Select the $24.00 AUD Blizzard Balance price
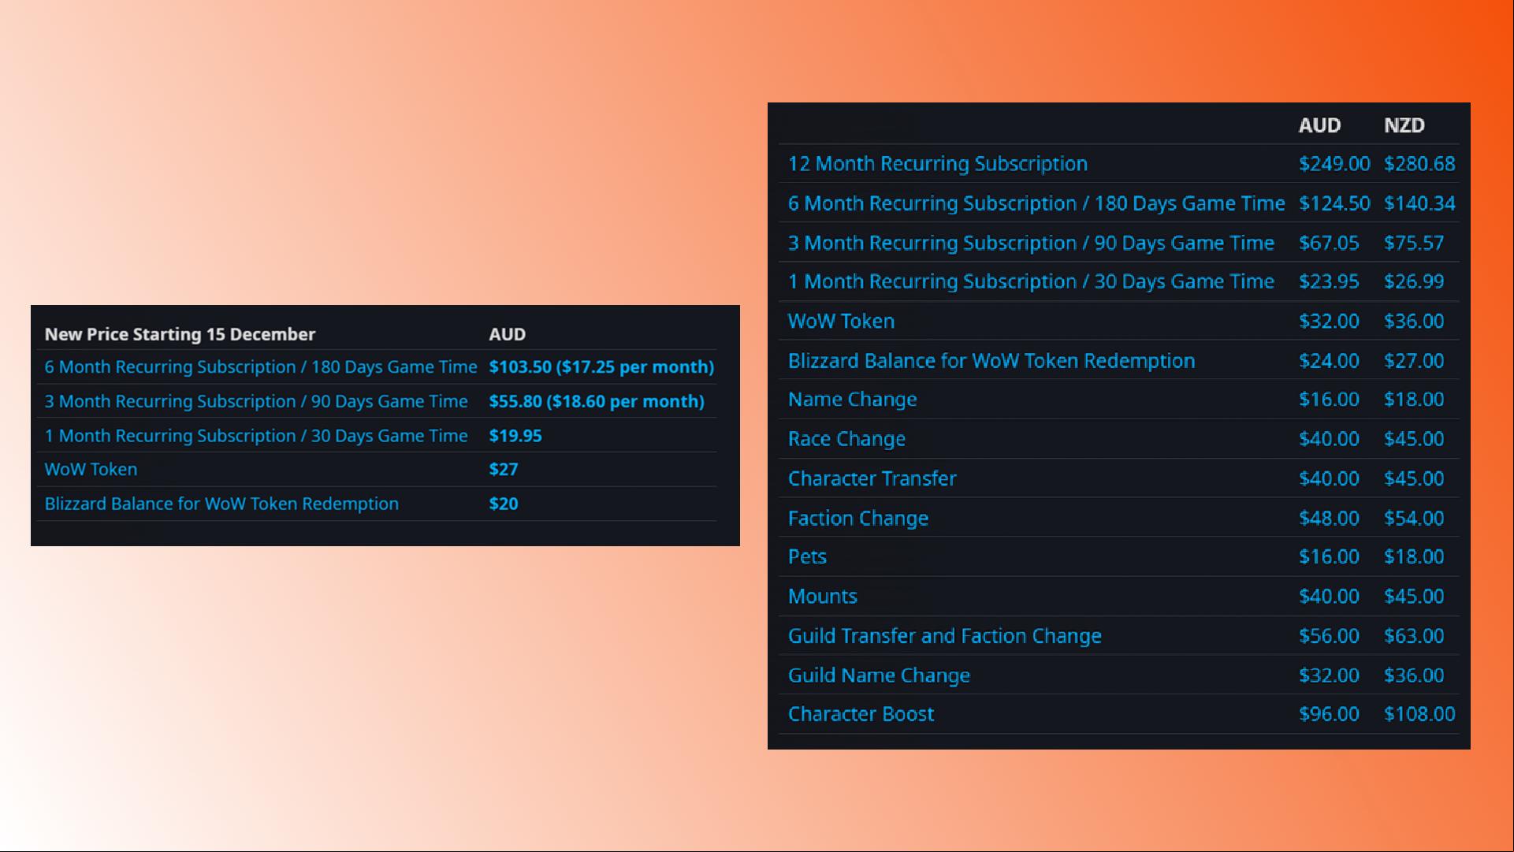The width and height of the screenshot is (1514, 852). point(1329,360)
